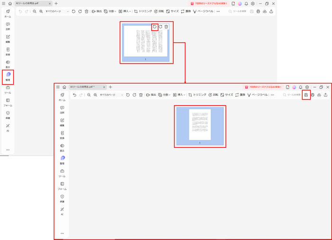Focus the ツールを検索 search box in the top window
The image size is (332, 240).
(238, 11)
